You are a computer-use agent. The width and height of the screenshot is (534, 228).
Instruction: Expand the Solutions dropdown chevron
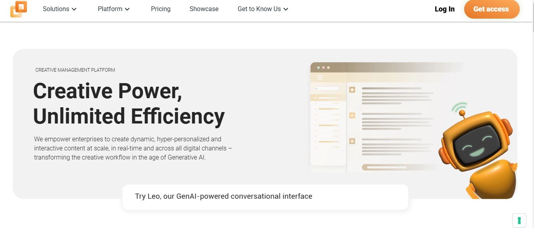[x=74, y=9]
